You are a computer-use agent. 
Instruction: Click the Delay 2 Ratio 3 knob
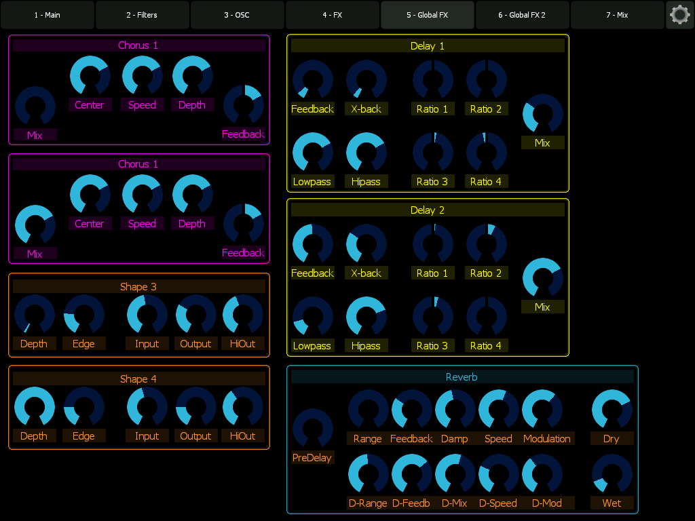(433, 317)
